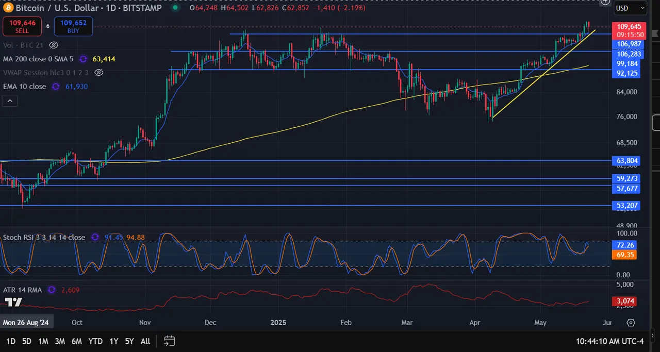Show the hidden Vol BTC indicator
Viewport: 660px width, 352px height.
pos(53,45)
